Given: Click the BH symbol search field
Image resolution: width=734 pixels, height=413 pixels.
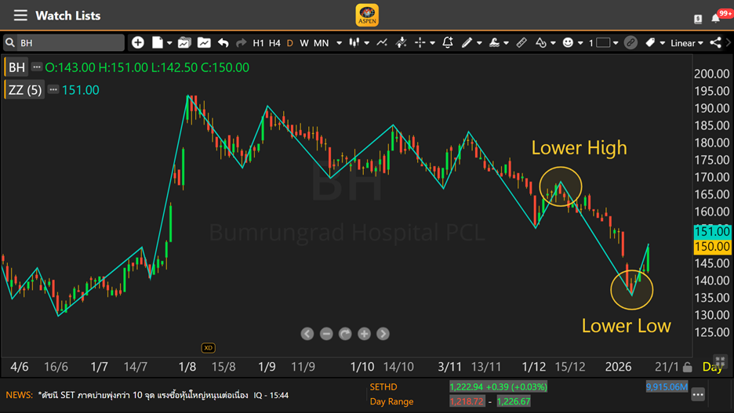Looking at the screenshot, I should coord(67,43).
